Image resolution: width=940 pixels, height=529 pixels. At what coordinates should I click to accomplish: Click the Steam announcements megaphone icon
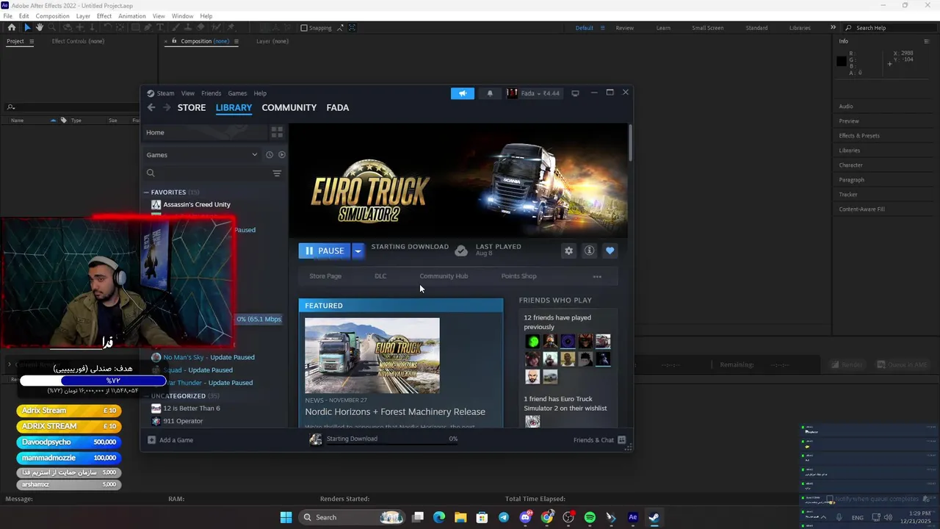[463, 93]
